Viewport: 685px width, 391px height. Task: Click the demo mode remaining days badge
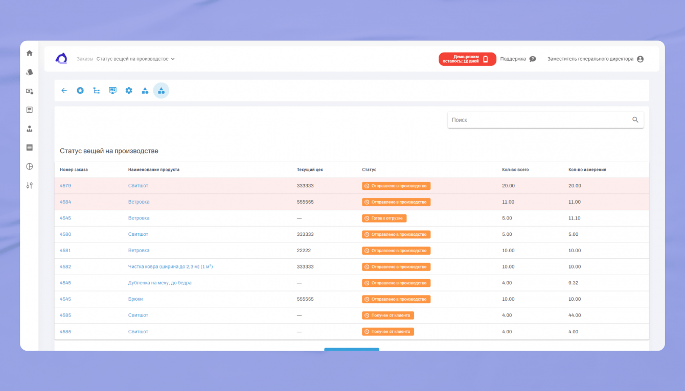tap(467, 59)
